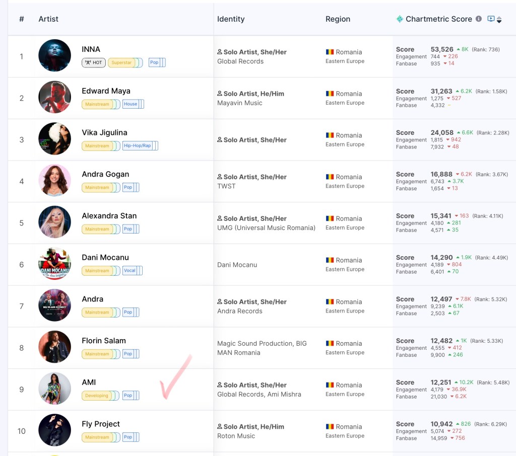This screenshot has width=516, height=456.
Task: Open the video tutorial icon in header
Action: pyautogui.click(x=491, y=19)
